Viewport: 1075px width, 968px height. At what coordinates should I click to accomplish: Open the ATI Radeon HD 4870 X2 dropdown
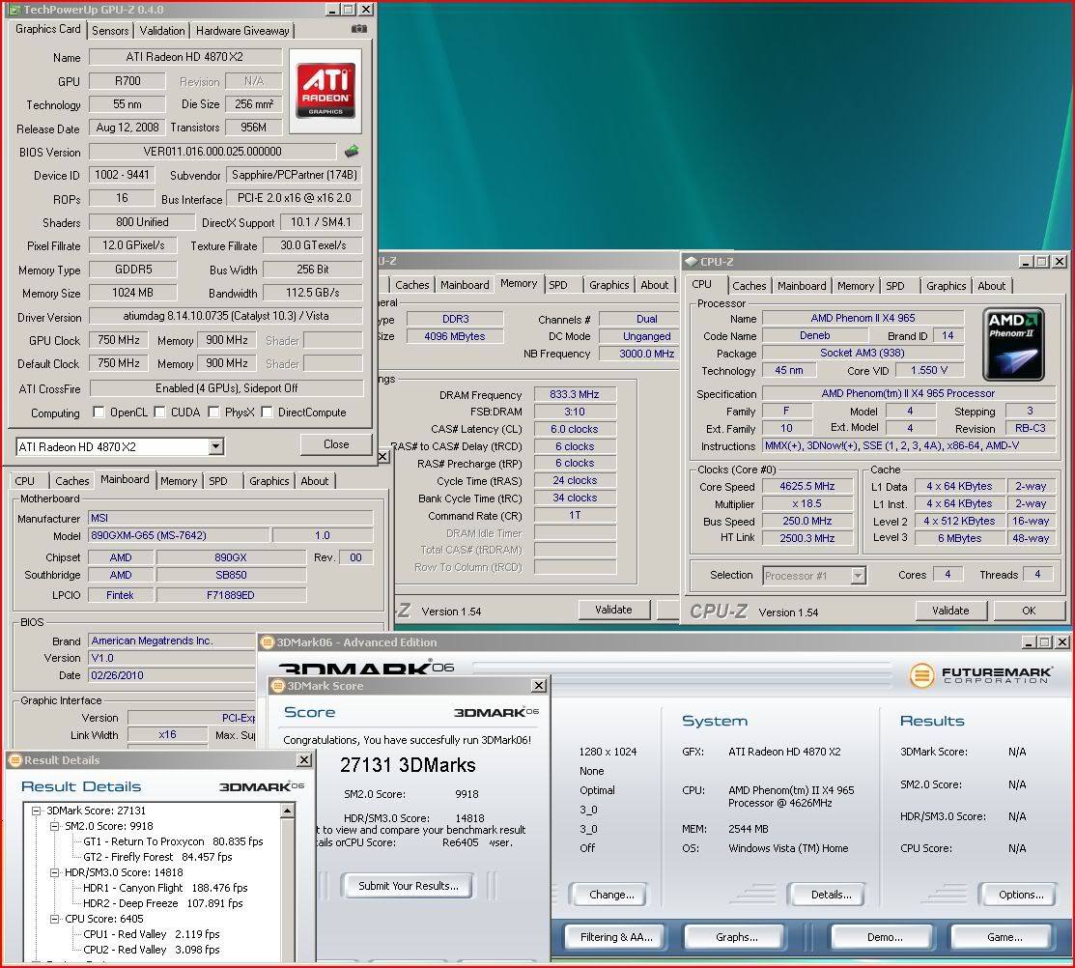click(215, 446)
